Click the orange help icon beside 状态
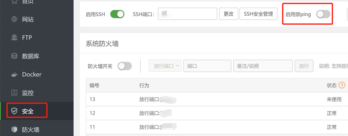The width and height of the screenshot is (348, 136). [342, 85]
